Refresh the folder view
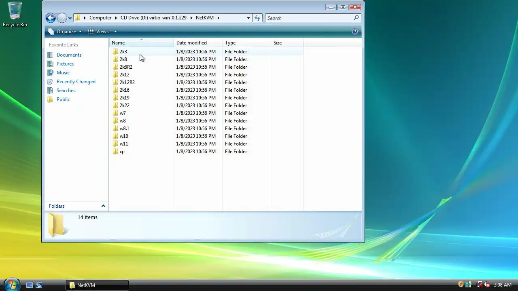 coord(257,18)
